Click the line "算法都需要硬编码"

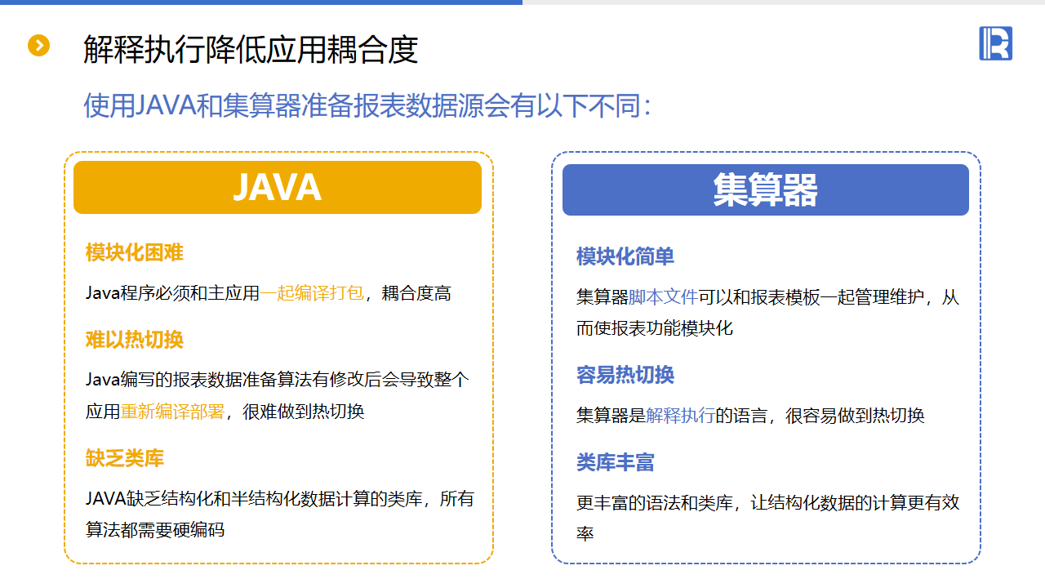pyautogui.click(x=155, y=529)
